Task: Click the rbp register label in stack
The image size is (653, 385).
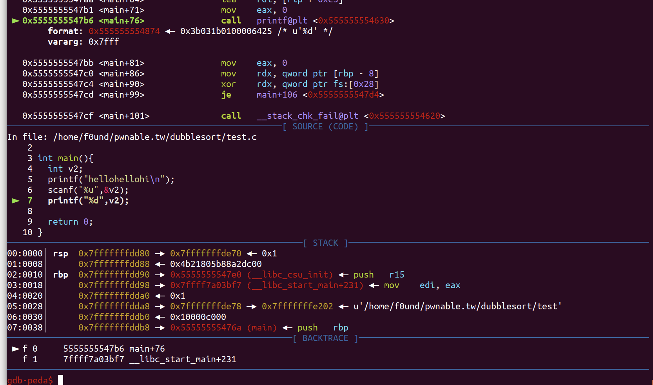Action: click(60, 275)
